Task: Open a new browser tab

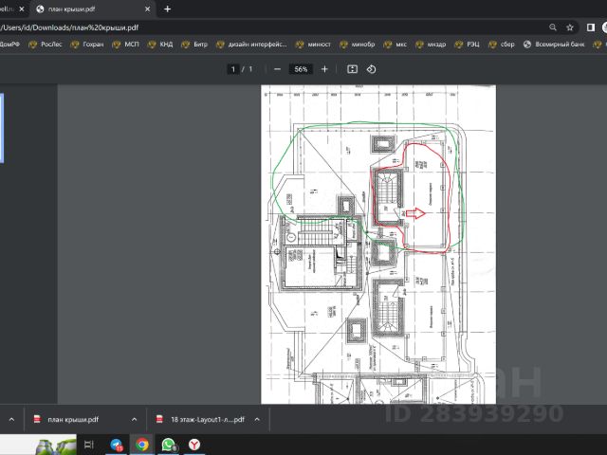Action: click(x=168, y=9)
